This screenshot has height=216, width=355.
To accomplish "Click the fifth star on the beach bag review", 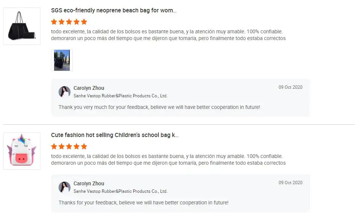I will click(x=84, y=22).
